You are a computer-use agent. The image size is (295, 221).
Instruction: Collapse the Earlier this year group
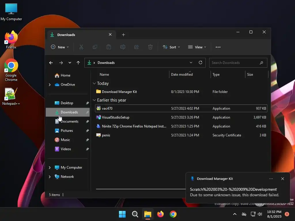[94, 100]
